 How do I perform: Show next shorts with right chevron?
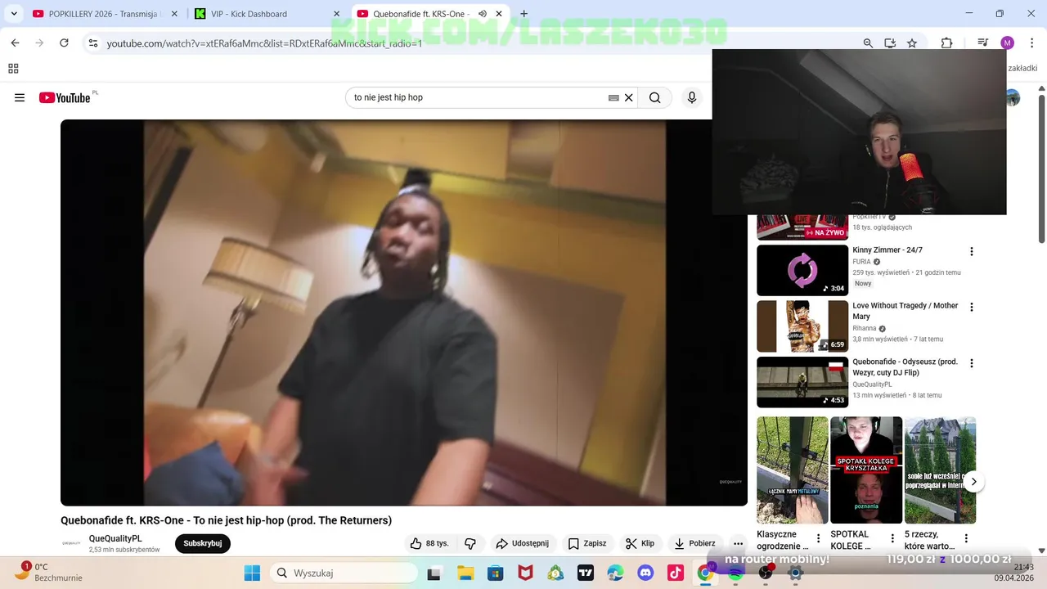pyautogui.click(x=973, y=482)
